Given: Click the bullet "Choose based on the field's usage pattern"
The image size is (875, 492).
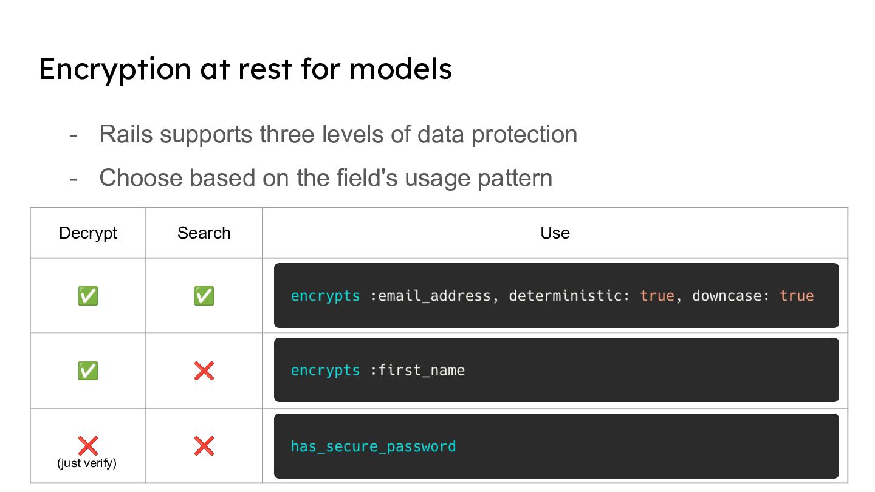Looking at the screenshot, I should click(326, 178).
